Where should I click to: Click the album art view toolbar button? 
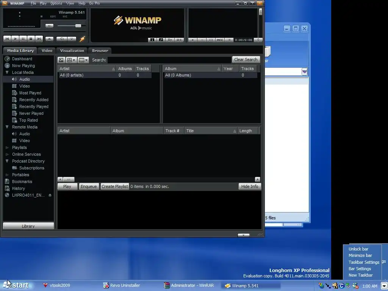click(61, 60)
